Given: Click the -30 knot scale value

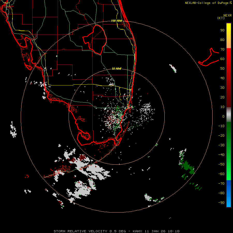Looking at the screenshot, I should tap(221, 145).
